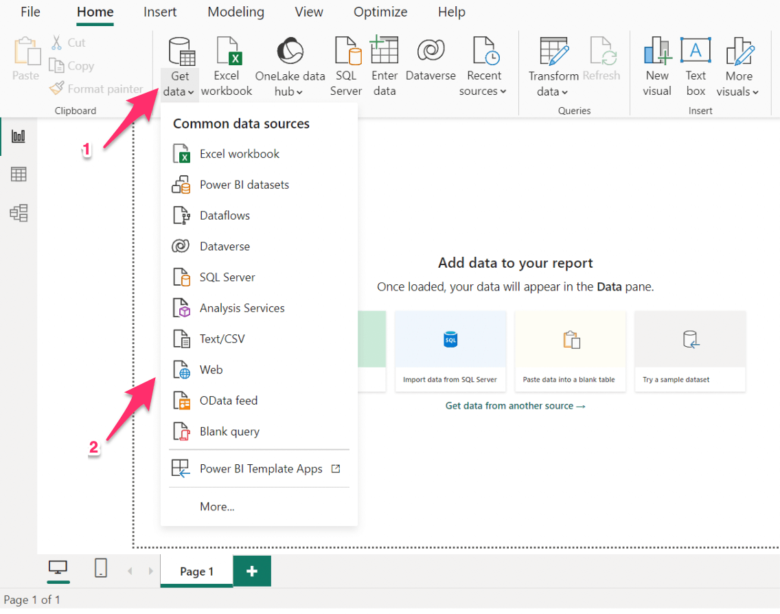Choose Power BI datasets from list
780x614 pixels.
(x=259, y=185)
